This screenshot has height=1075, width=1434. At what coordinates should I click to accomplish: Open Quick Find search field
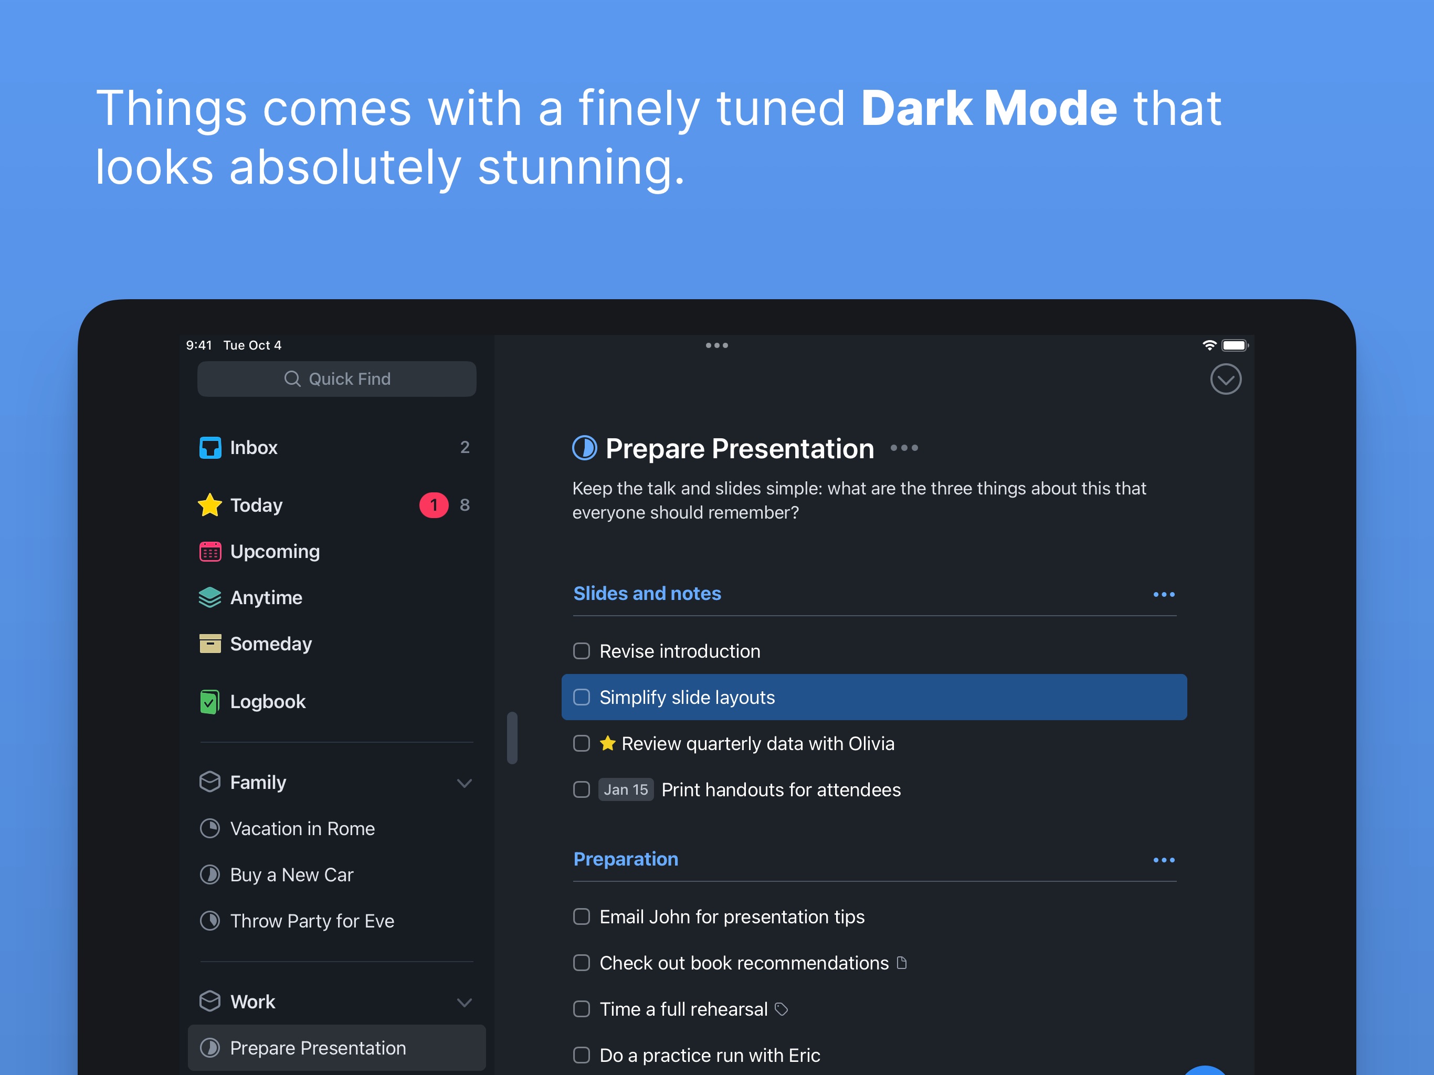335,377
